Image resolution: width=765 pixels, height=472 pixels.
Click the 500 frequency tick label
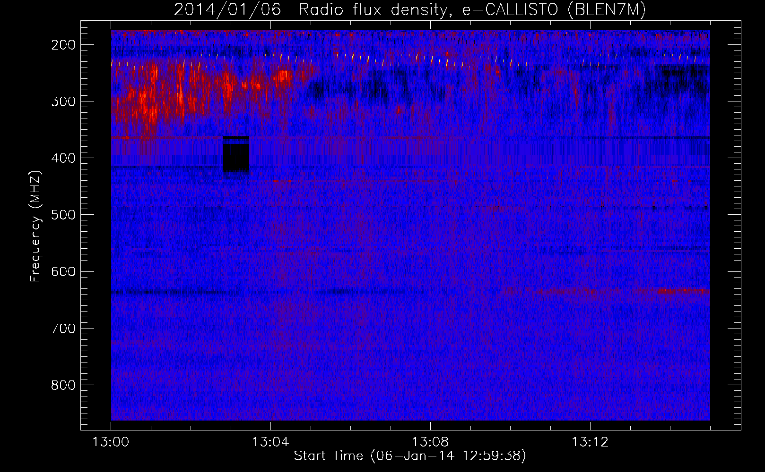pos(63,215)
